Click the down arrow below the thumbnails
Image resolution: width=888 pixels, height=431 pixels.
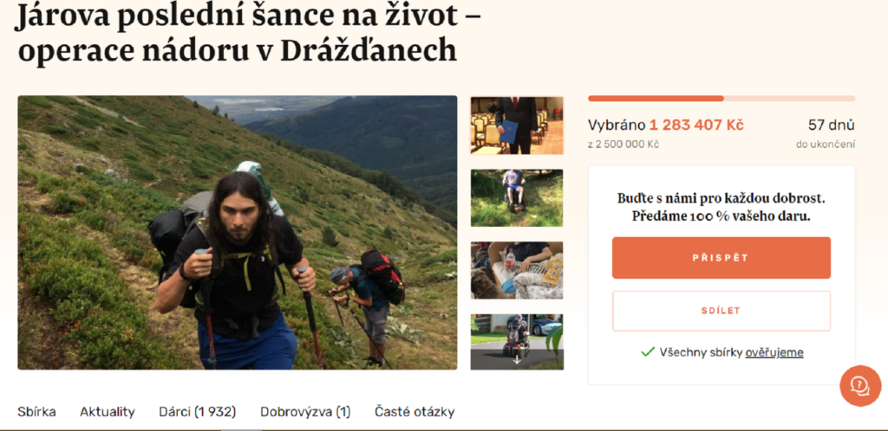[517, 360]
